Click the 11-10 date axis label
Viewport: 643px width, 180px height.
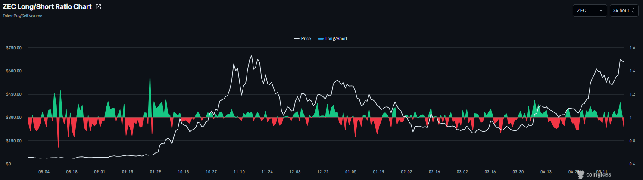(x=238, y=171)
